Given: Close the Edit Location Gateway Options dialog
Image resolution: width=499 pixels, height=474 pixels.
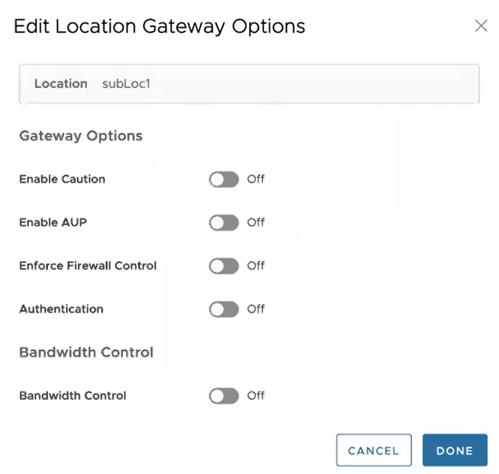Looking at the screenshot, I should 481,26.
